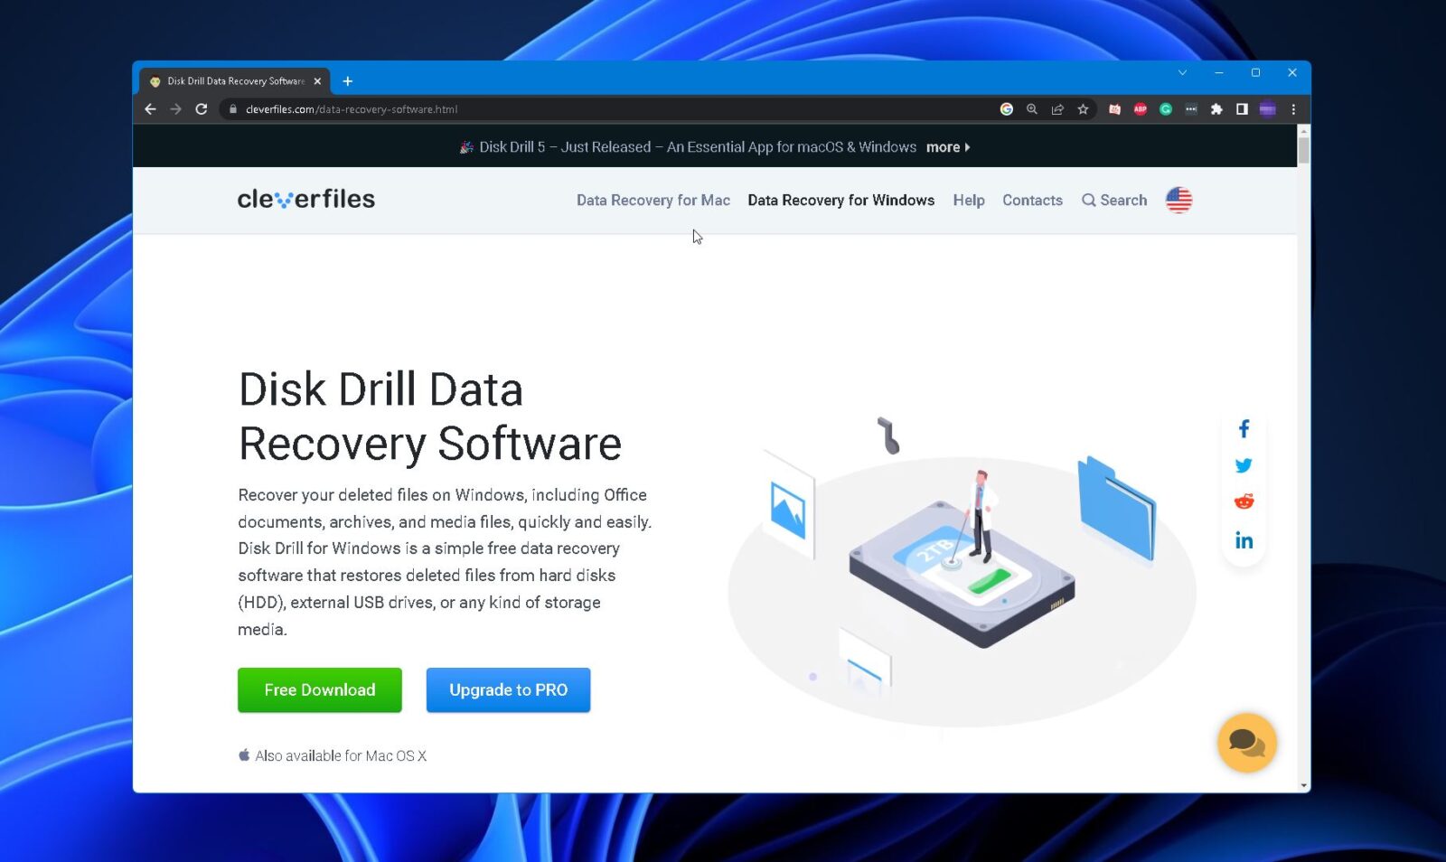Share page on Facebook icon
This screenshot has width=1446, height=862.
tap(1244, 429)
